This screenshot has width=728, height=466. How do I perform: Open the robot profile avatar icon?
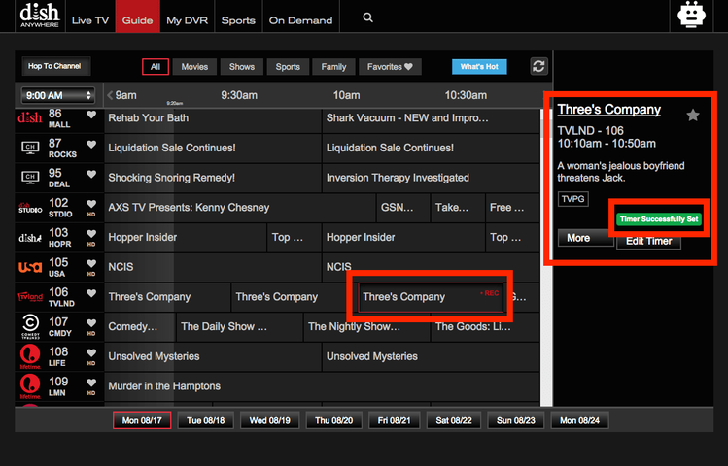(x=691, y=15)
